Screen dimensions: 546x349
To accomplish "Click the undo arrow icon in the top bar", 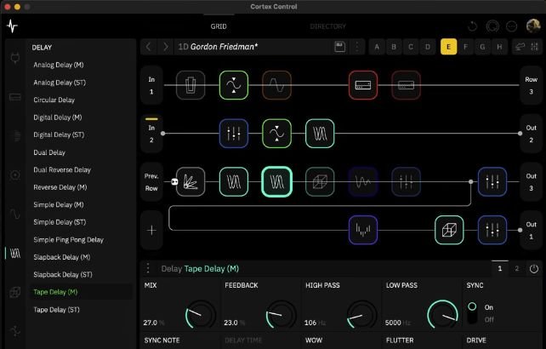I will (x=472, y=26).
